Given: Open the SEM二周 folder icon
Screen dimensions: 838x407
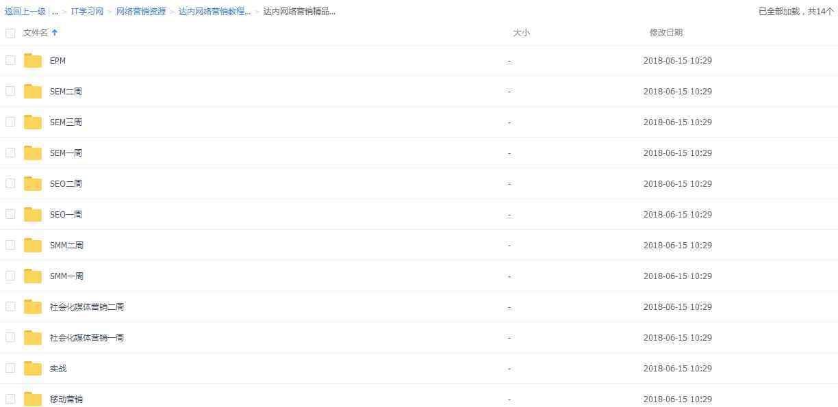Looking at the screenshot, I should (33, 92).
